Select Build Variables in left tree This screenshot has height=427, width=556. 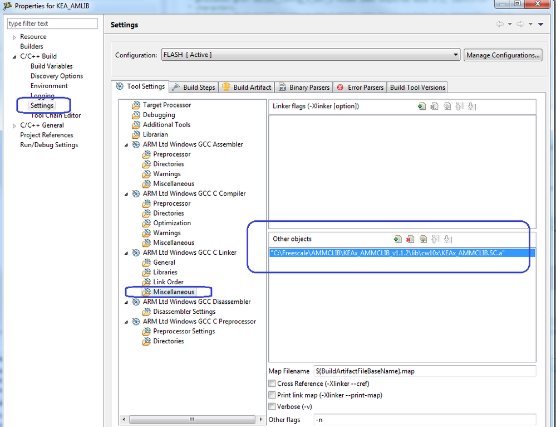pos(51,66)
